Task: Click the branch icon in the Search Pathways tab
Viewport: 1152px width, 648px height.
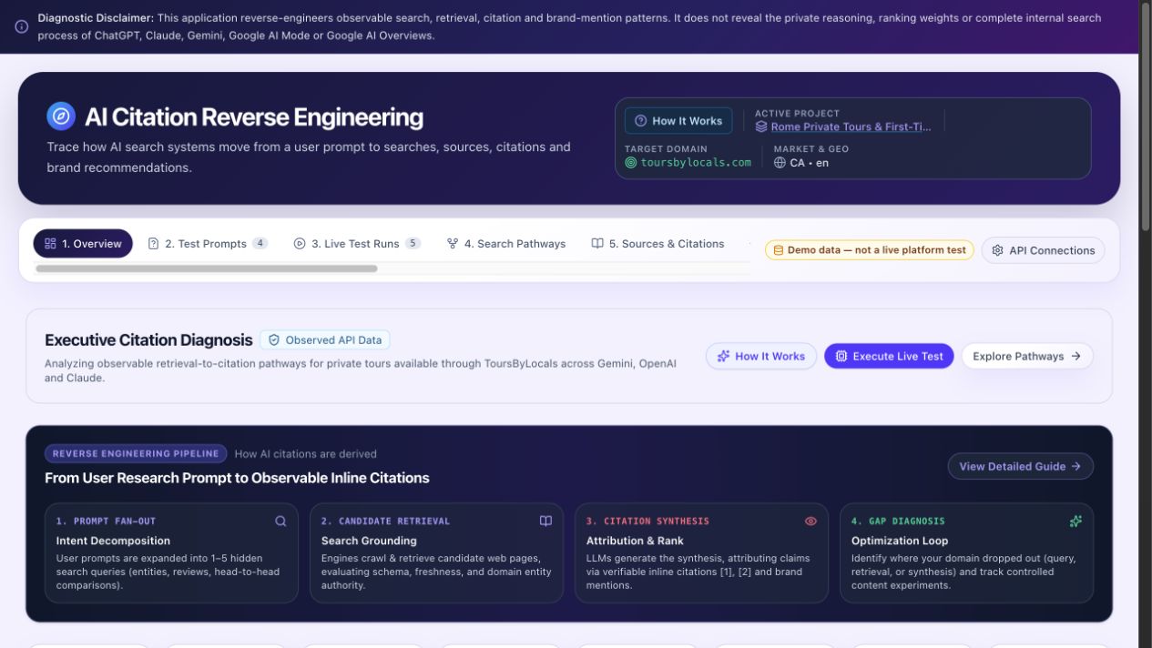Action: pos(453,244)
